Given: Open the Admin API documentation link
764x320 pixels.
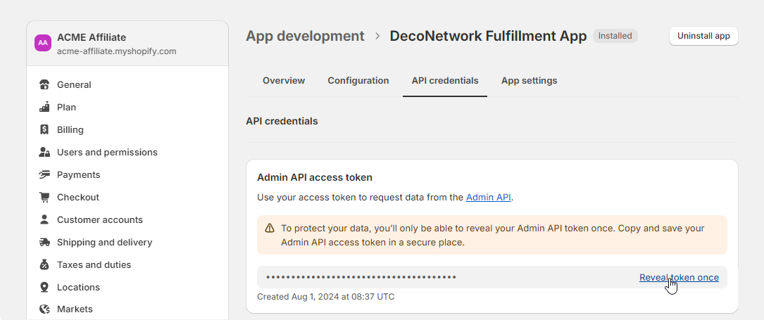Looking at the screenshot, I should click(x=488, y=198).
